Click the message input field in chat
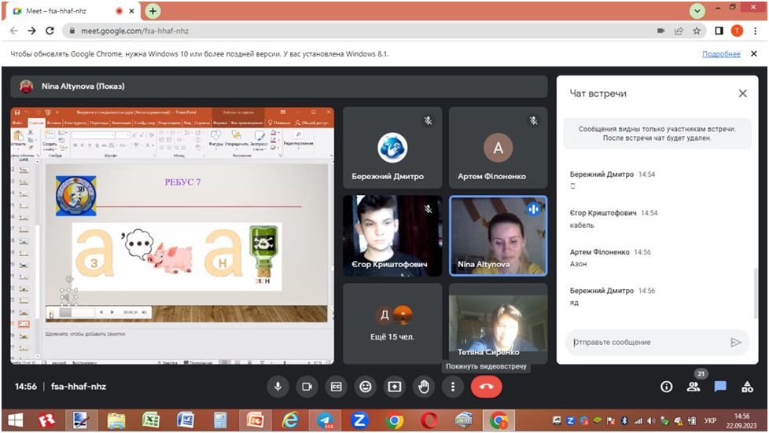769x433 pixels. click(x=647, y=343)
